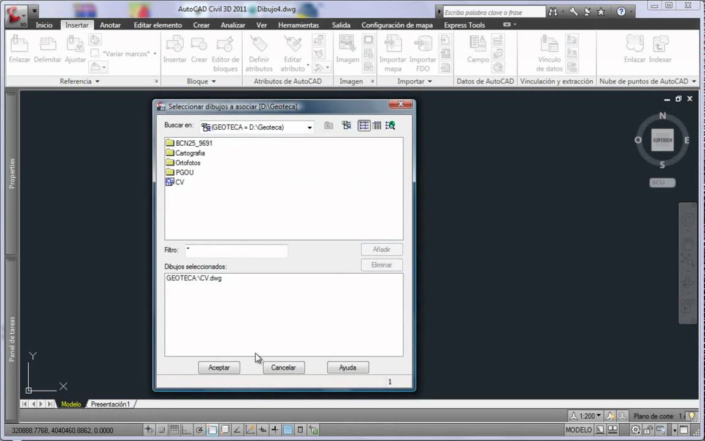
Task: Click the SUPERIOR face of ViewCube
Action: point(662,140)
